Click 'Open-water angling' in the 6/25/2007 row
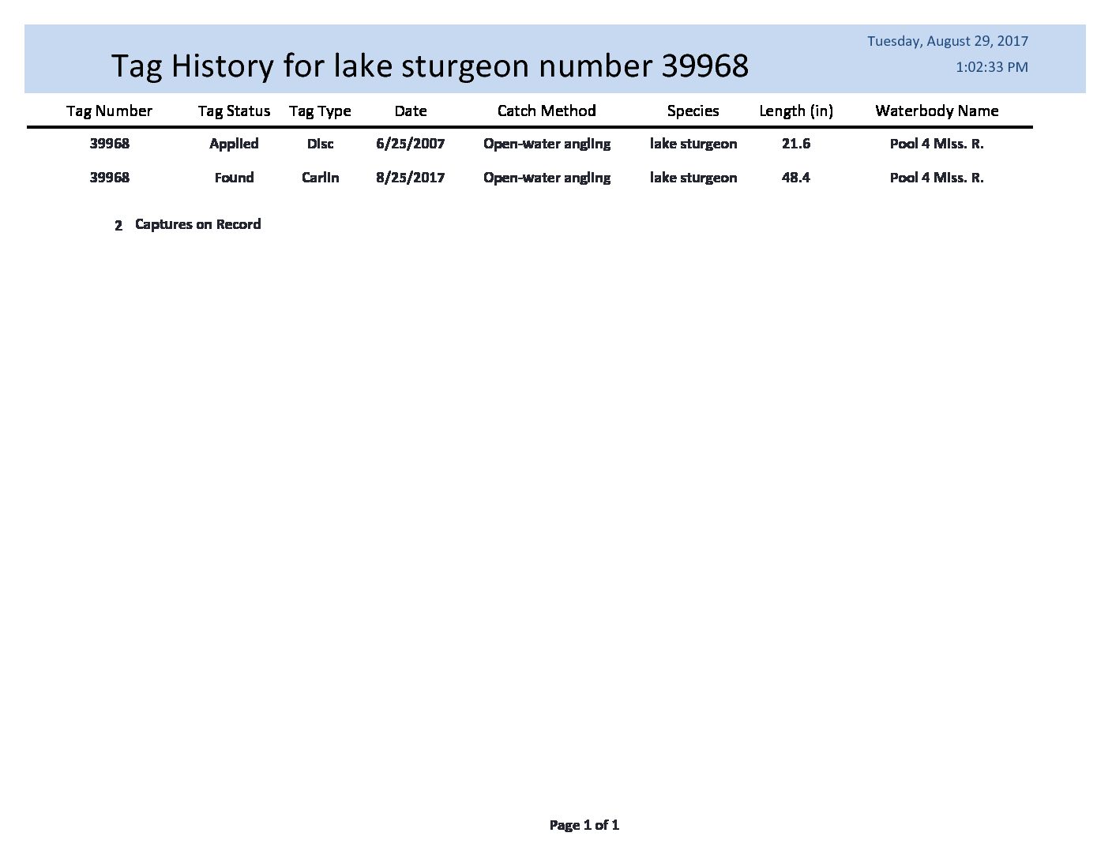The height and width of the screenshot is (859, 1112). click(x=547, y=144)
